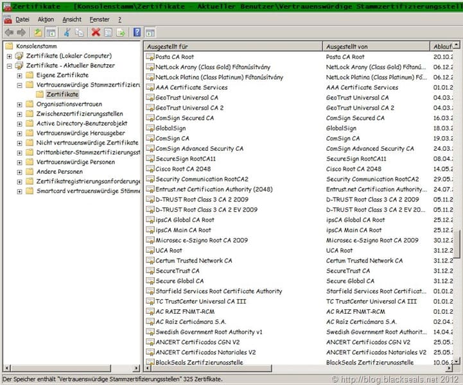Click folder icon of Andere Personen
Image resolution: width=463 pixels, height=385 pixels.
tap(30, 171)
